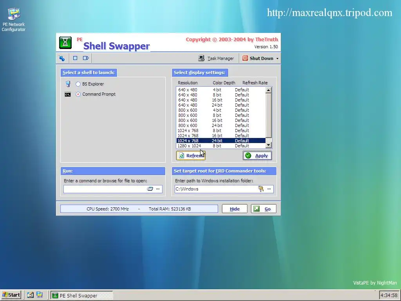The image size is (401, 301).
Task: Click the CPU Speed and RAM status bar
Action: click(x=139, y=209)
